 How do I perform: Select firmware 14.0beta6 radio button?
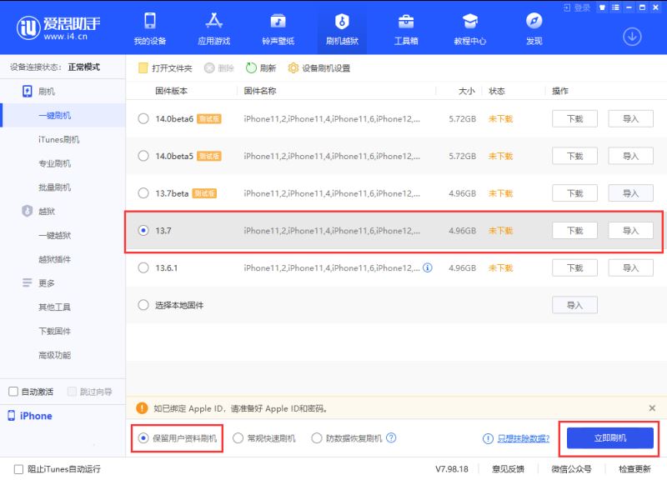pos(143,118)
